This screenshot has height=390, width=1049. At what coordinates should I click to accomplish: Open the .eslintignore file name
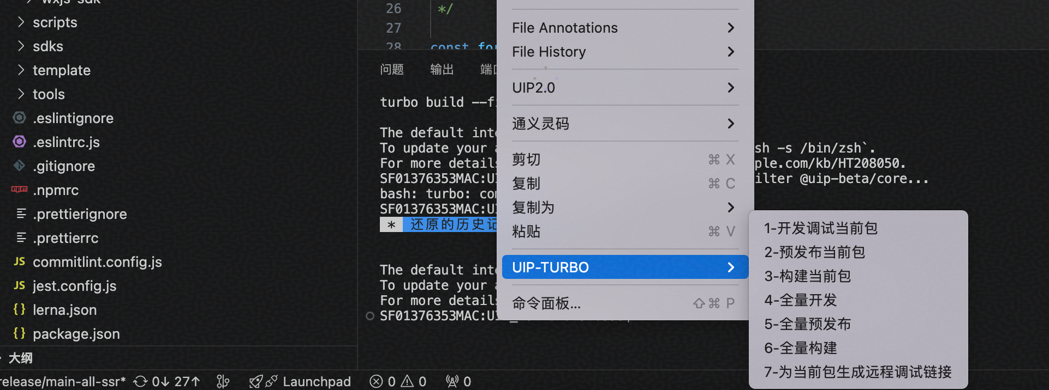[x=73, y=118]
